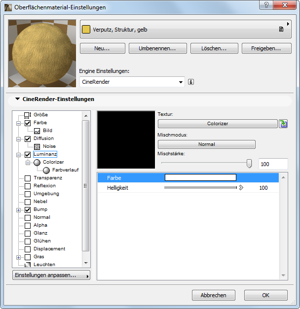Click the ArchiCAD title bar icon
Image resolution: width=300 pixels, height=309 pixels.
point(8,7)
